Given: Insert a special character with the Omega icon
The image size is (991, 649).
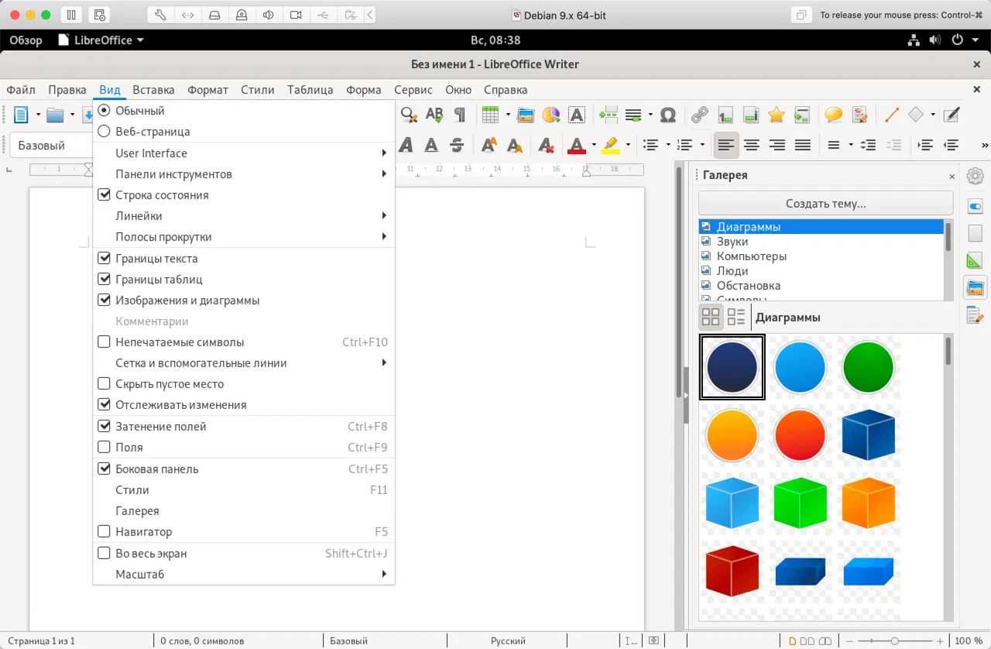Looking at the screenshot, I should pos(668,115).
